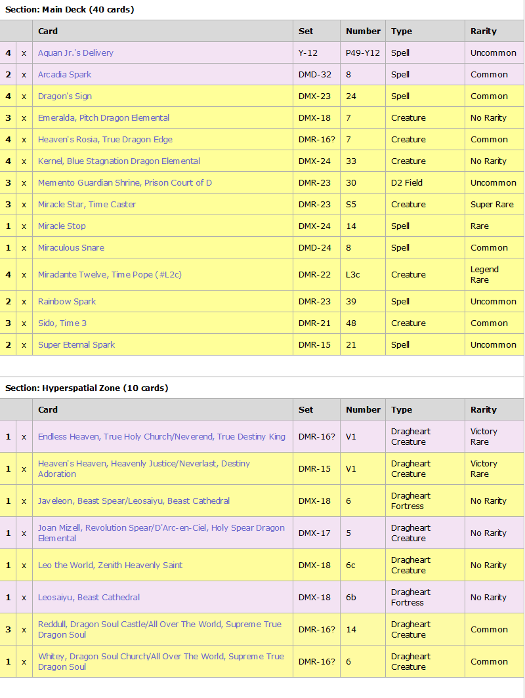525x698 pixels.
Task: Open the Miraculous Snare card link
Action: [x=72, y=248]
